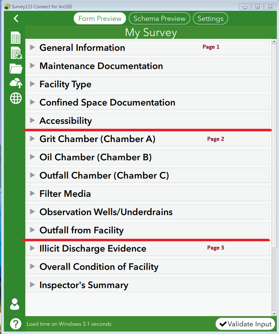
Task: Open the help question mark icon
Action: click(x=15, y=324)
